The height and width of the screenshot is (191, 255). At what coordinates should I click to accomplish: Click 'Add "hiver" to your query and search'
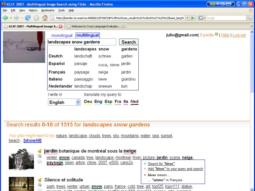tap(175, 169)
